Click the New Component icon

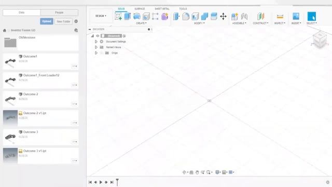(x=234, y=16)
